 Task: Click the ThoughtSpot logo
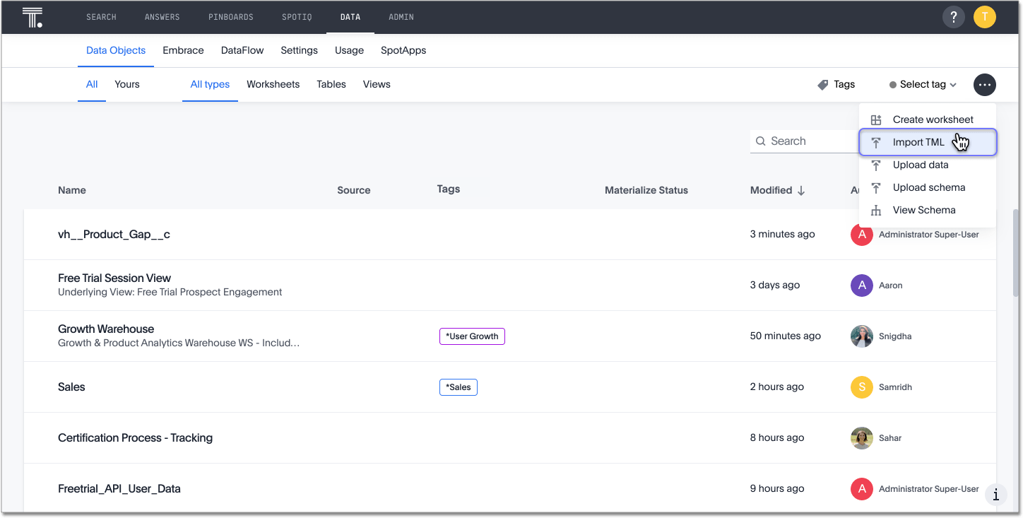32,16
